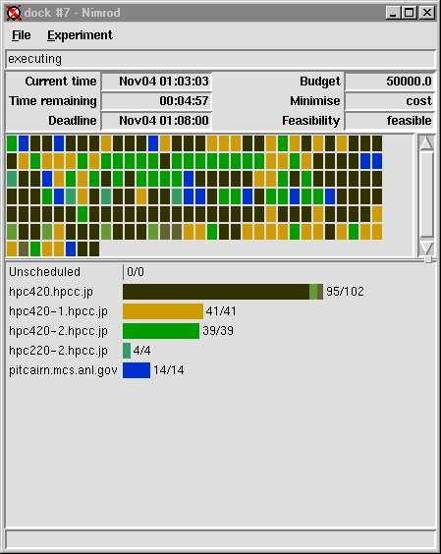Click the Nimrod window icon in title bar
Screen dimensions: 441x554
coord(14,13)
